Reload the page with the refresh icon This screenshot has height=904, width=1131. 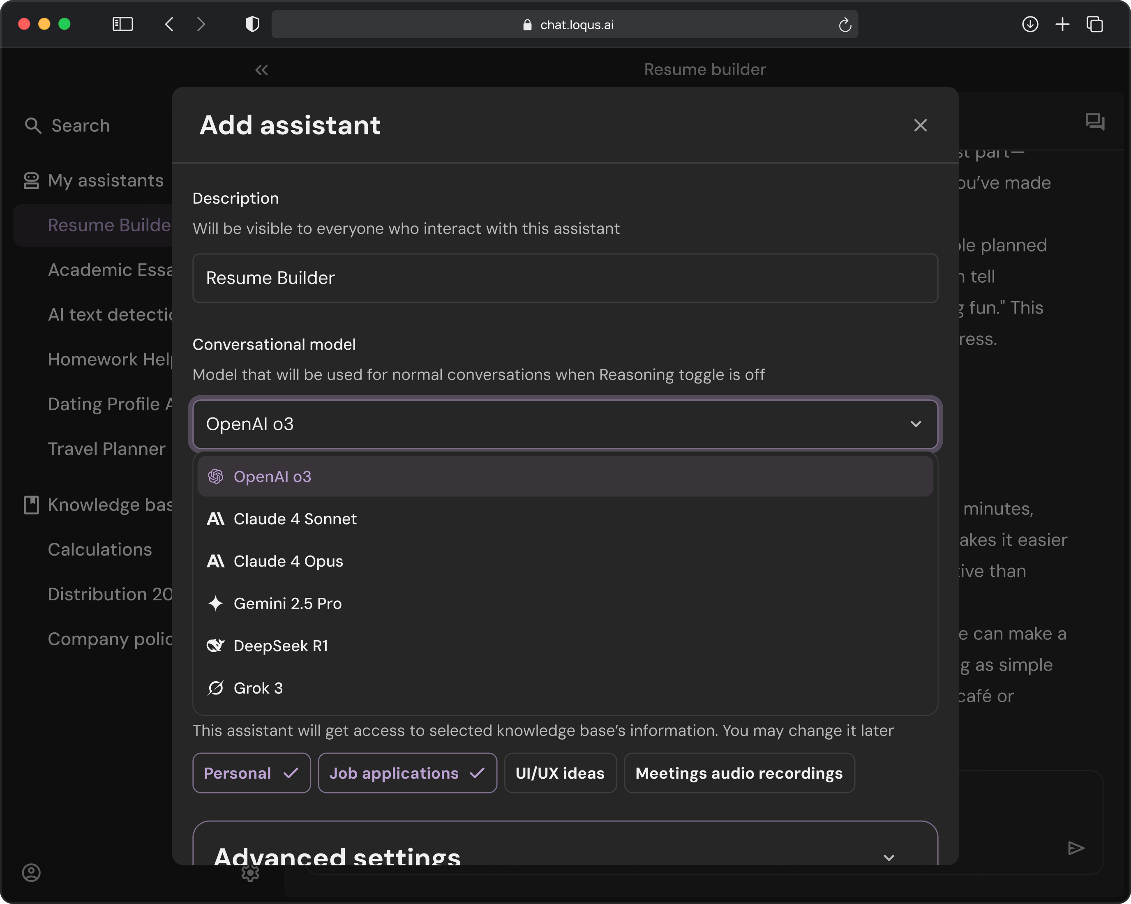845,25
